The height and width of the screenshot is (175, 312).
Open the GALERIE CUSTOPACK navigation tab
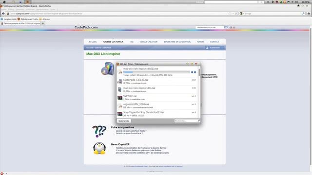click(x=113, y=42)
